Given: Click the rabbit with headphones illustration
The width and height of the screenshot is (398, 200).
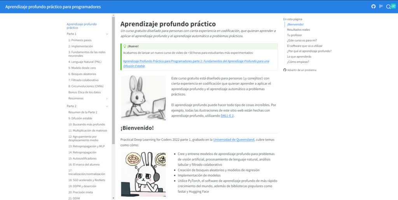Looking at the screenshot, I should coord(143,174).
